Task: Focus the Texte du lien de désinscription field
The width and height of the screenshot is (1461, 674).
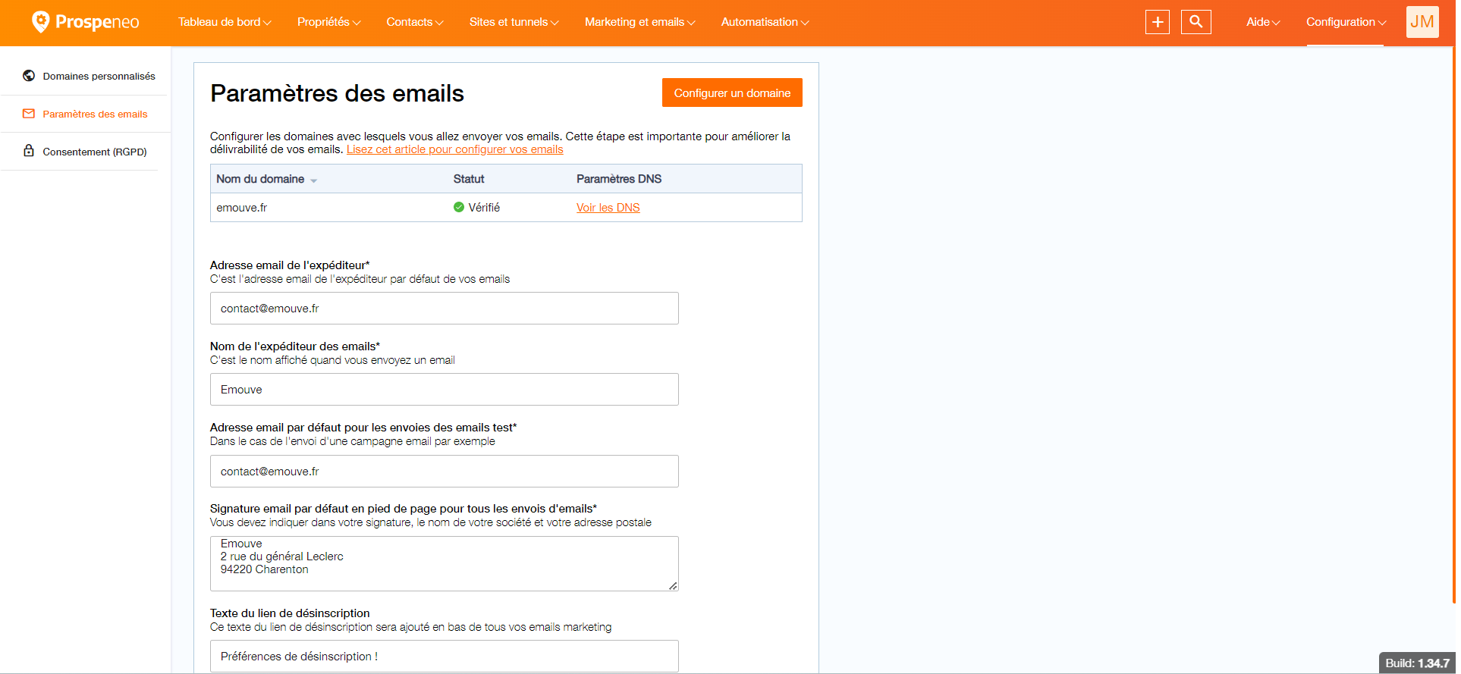Action: point(444,656)
